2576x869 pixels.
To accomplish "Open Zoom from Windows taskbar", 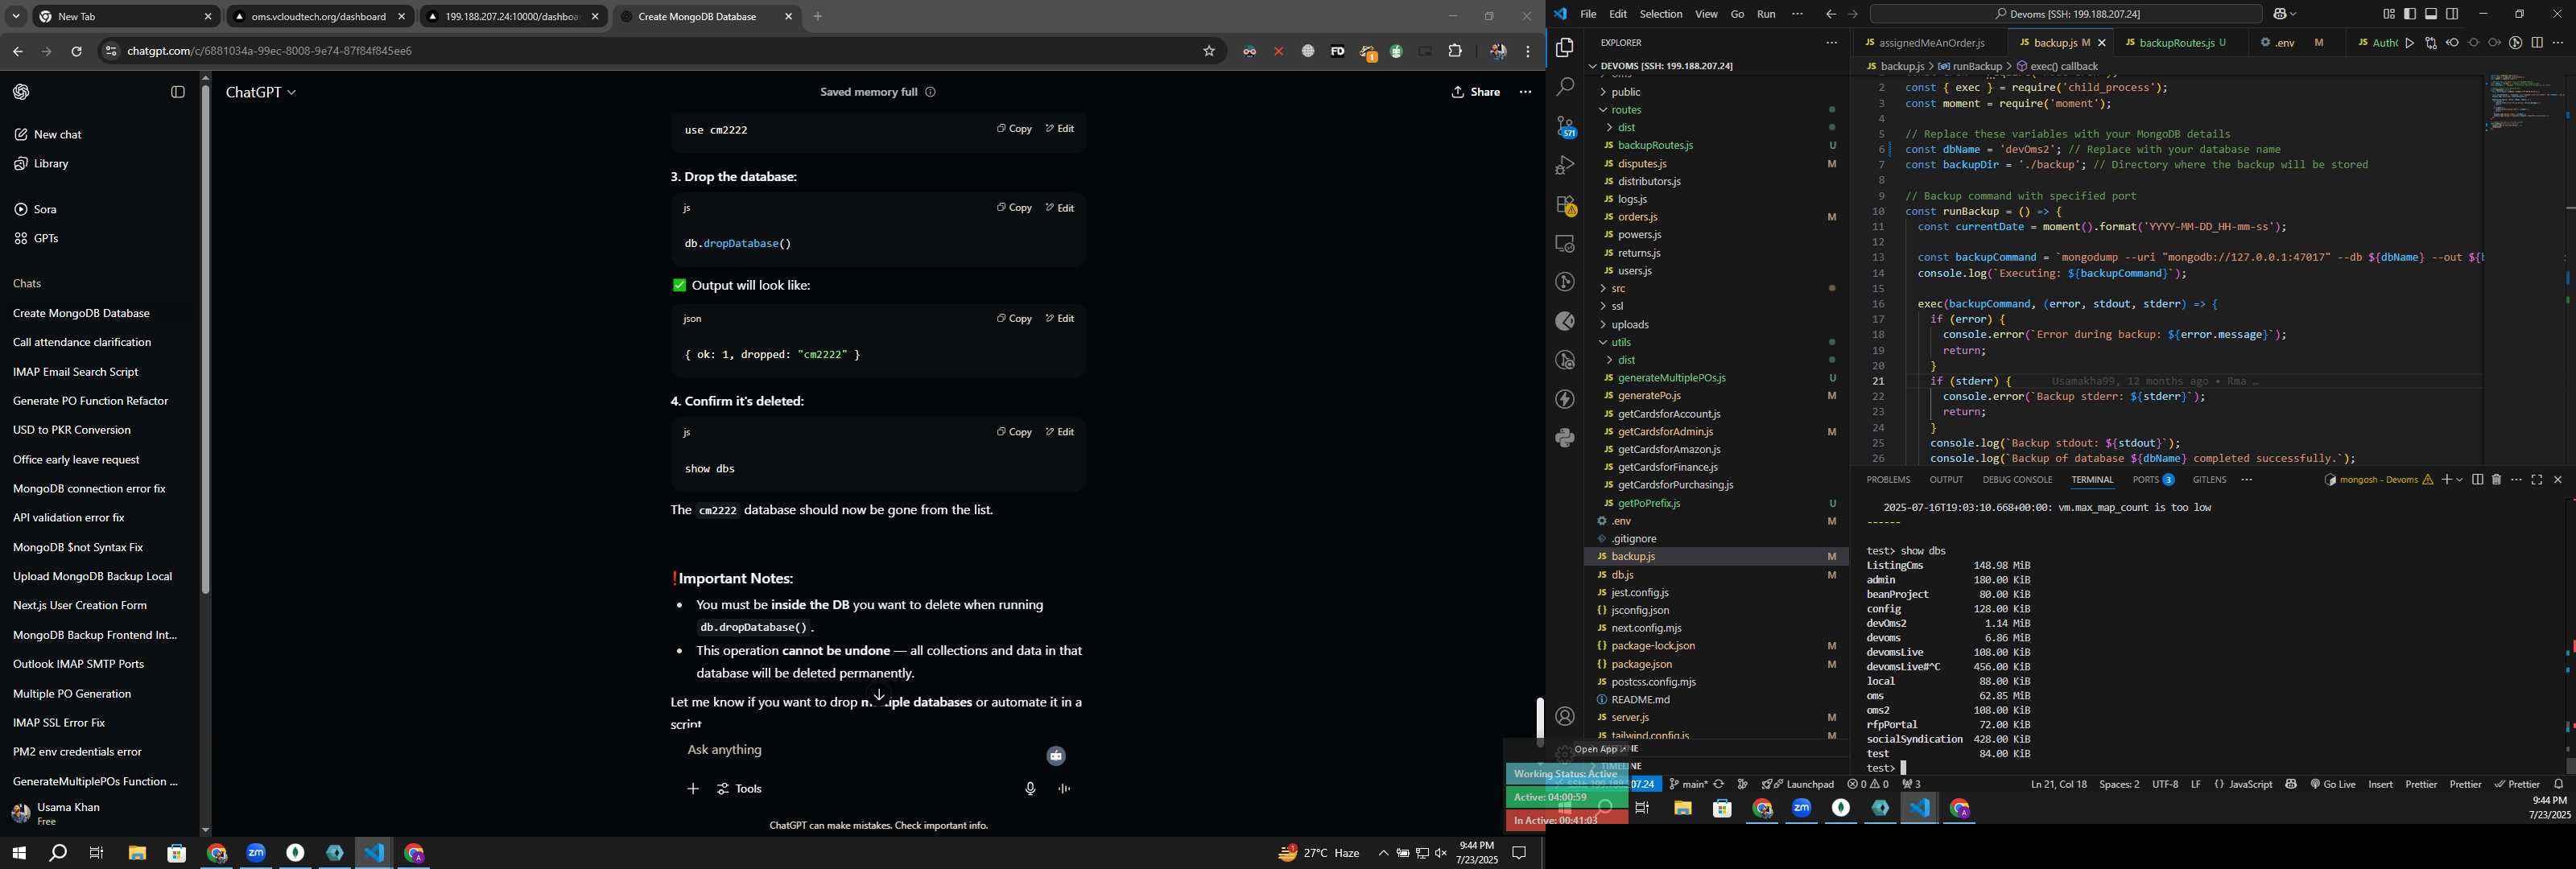I will 256,853.
